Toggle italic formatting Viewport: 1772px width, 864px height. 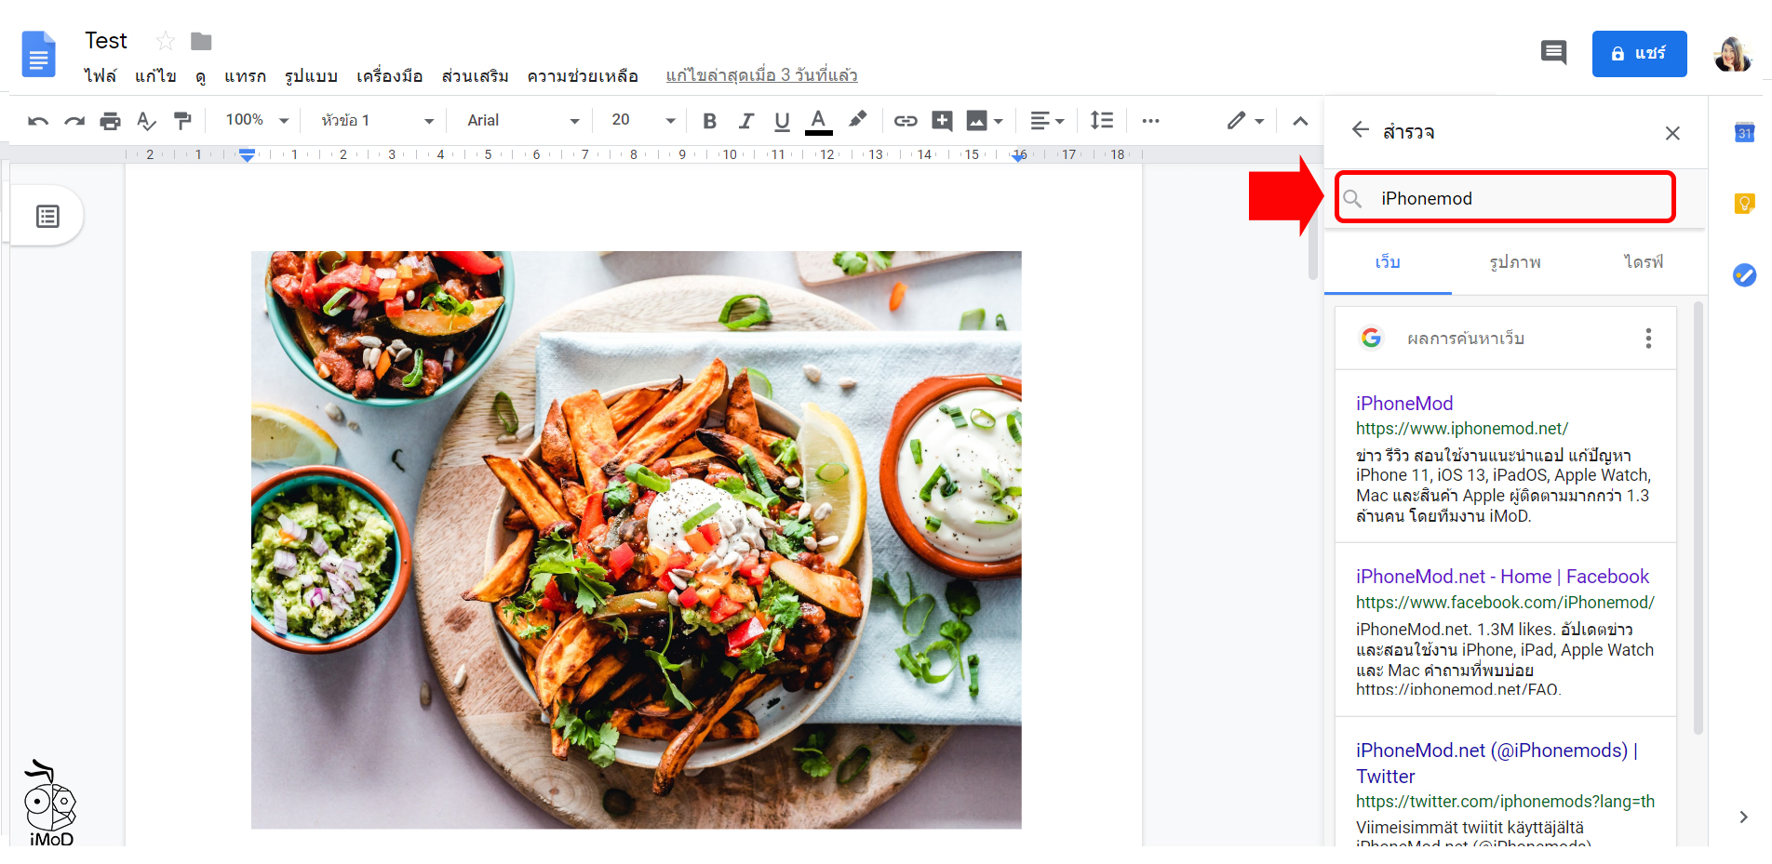pos(745,120)
